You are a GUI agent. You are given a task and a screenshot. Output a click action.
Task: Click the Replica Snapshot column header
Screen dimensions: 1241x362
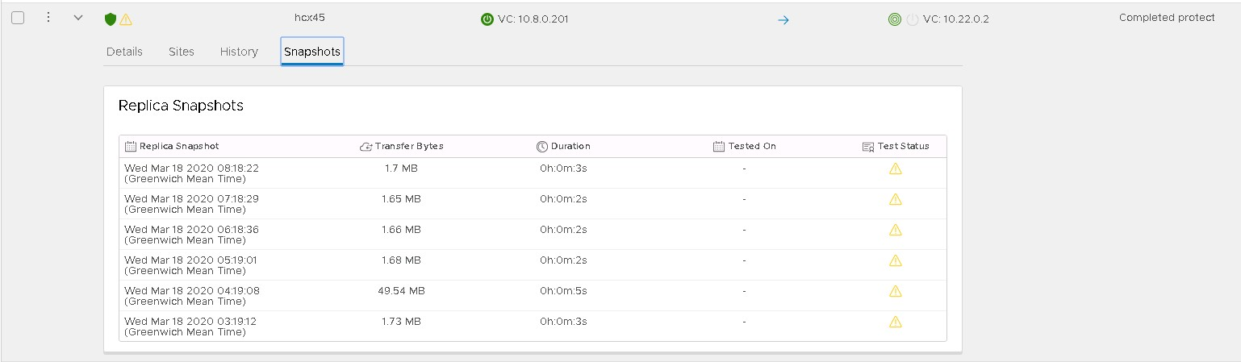pos(179,147)
